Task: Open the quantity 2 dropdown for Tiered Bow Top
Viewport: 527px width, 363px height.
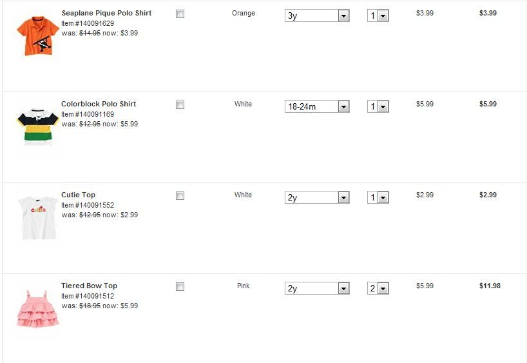Action: pyautogui.click(x=378, y=288)
